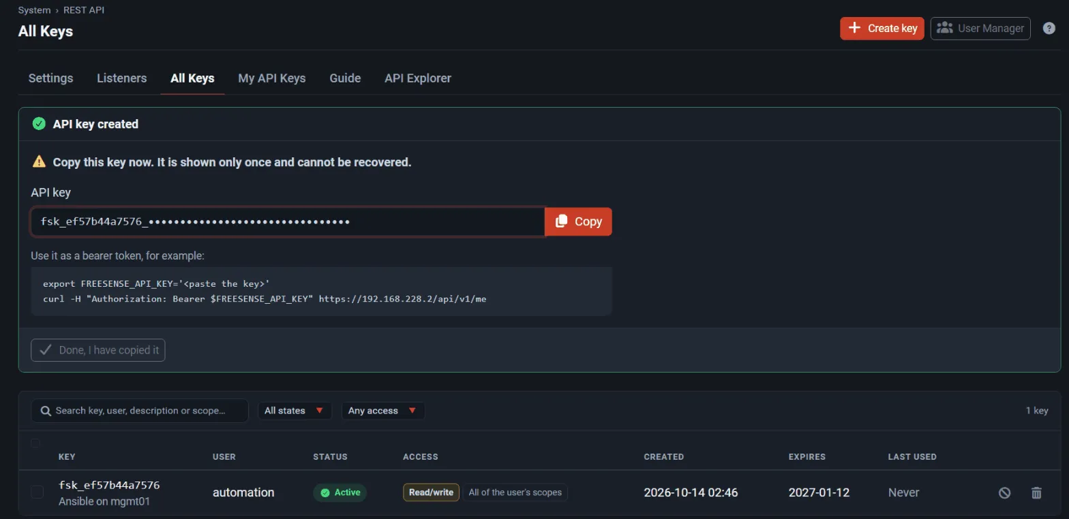
Task: Click the key description Ansible on mgmt01
Action: click(x=104, y=501)
